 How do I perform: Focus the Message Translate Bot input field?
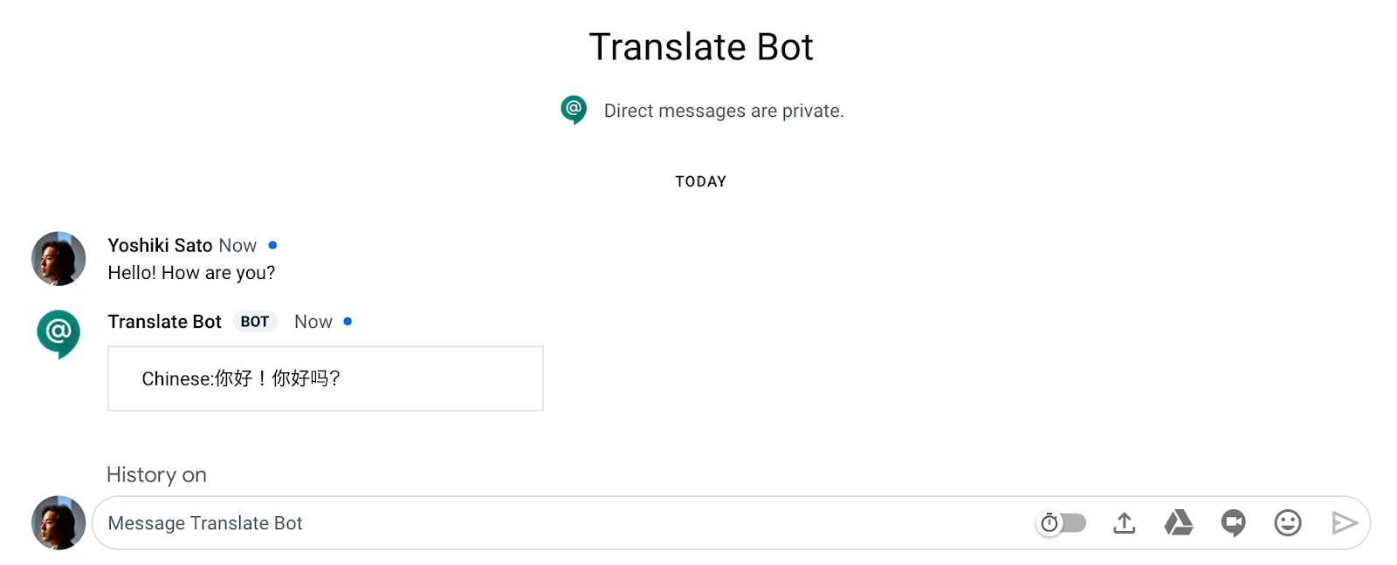pos(559,523)
